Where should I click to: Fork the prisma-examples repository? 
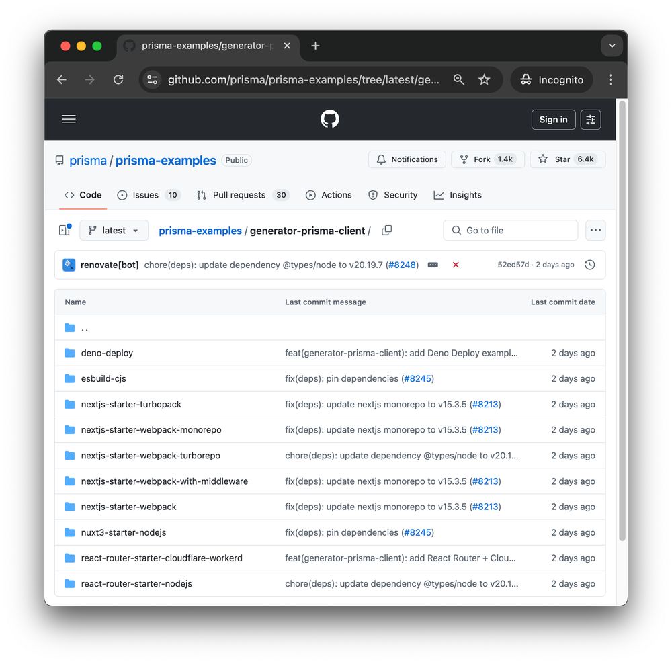487,159
